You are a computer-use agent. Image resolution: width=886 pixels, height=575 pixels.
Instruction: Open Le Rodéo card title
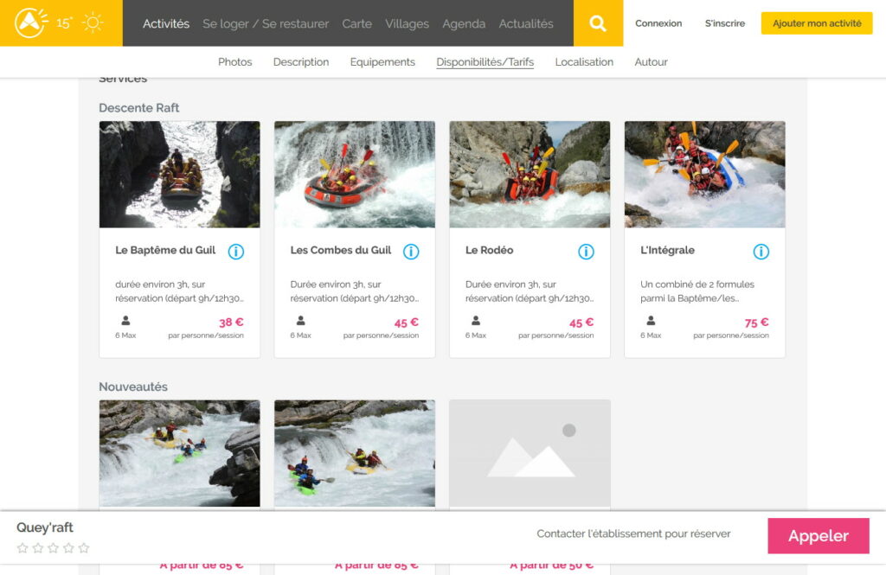click(490, 250)
